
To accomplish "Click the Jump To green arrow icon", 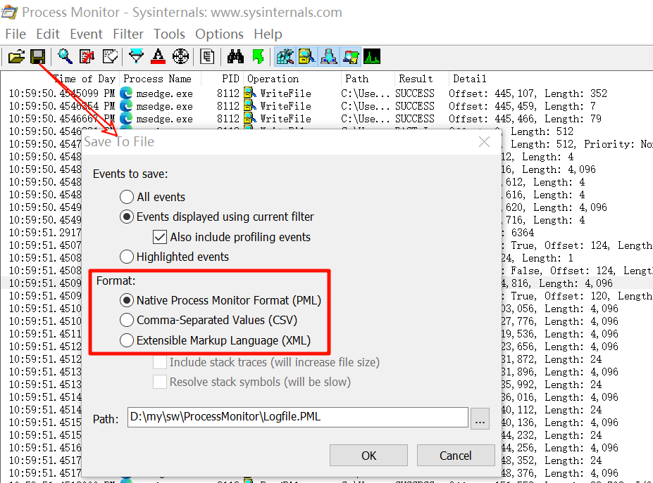I will (x=259, y=56).
